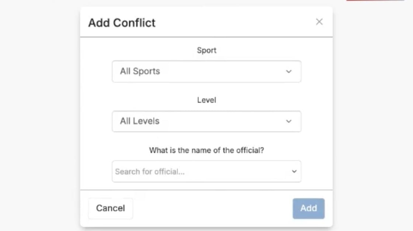Select the All Sports value text
This screenshot has height=231, width=413.
[x=140, y=71]
